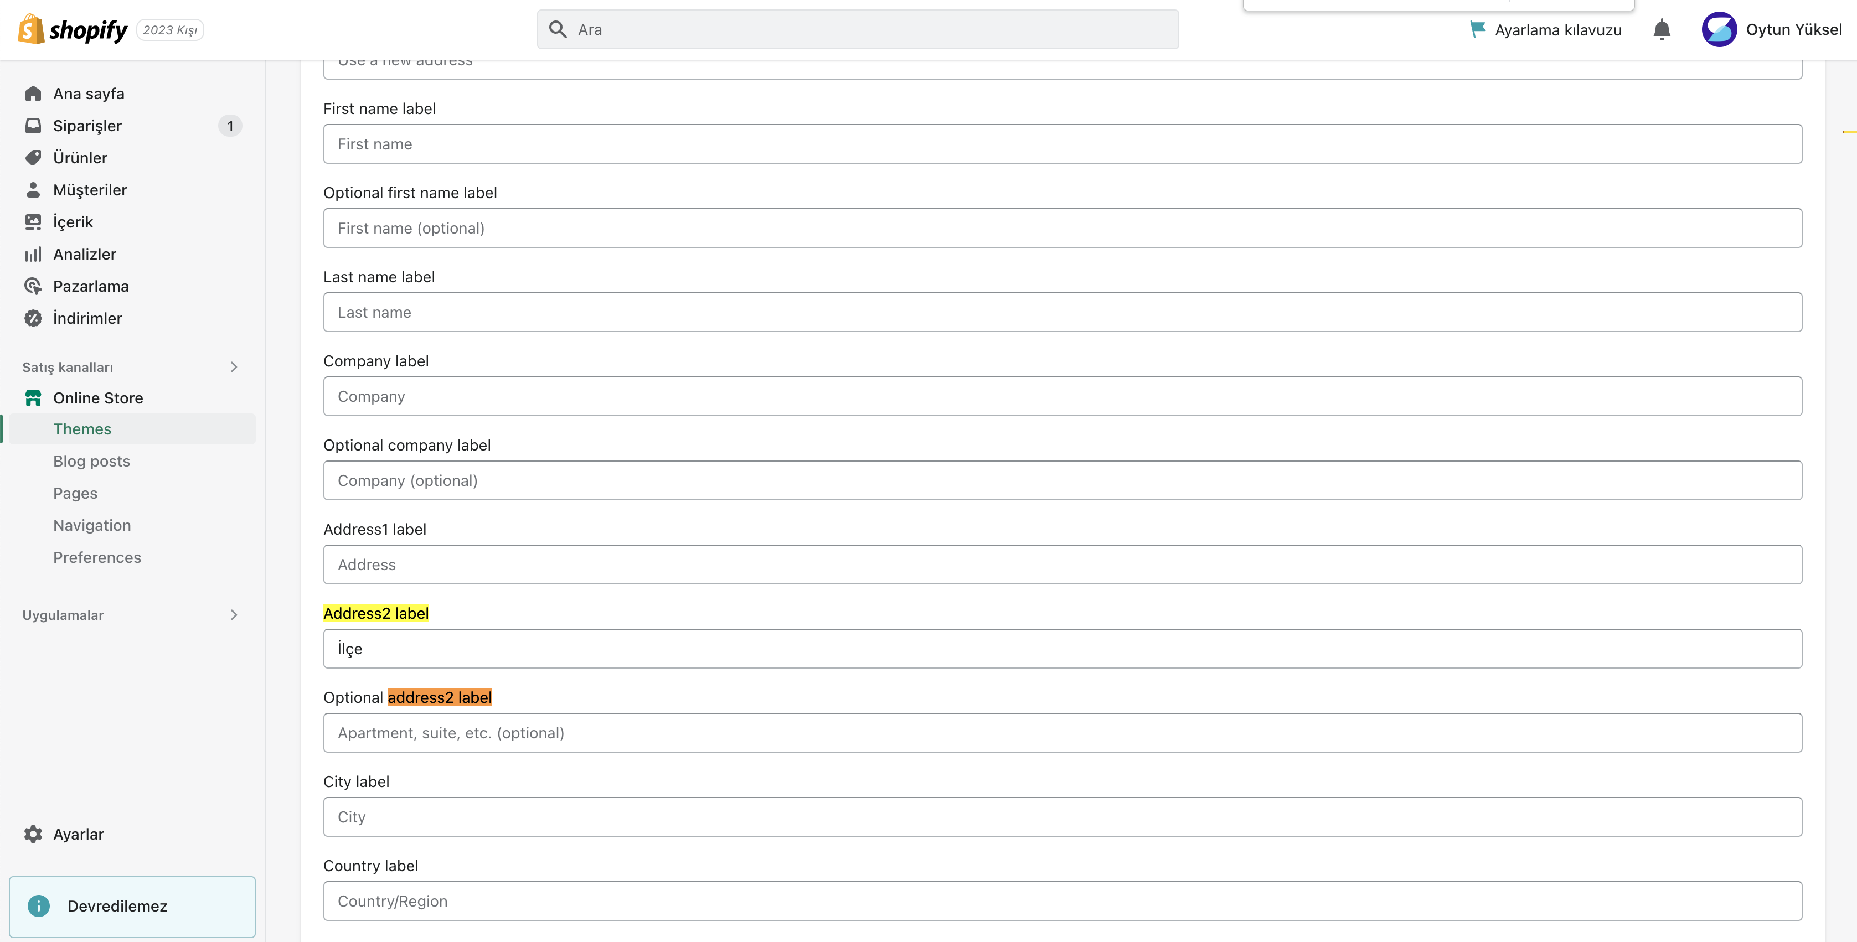Image resolution: width=1857 pixels, height=942 pixels.
Task: Expand the Uygulamalar section
Action: [234, 615]
